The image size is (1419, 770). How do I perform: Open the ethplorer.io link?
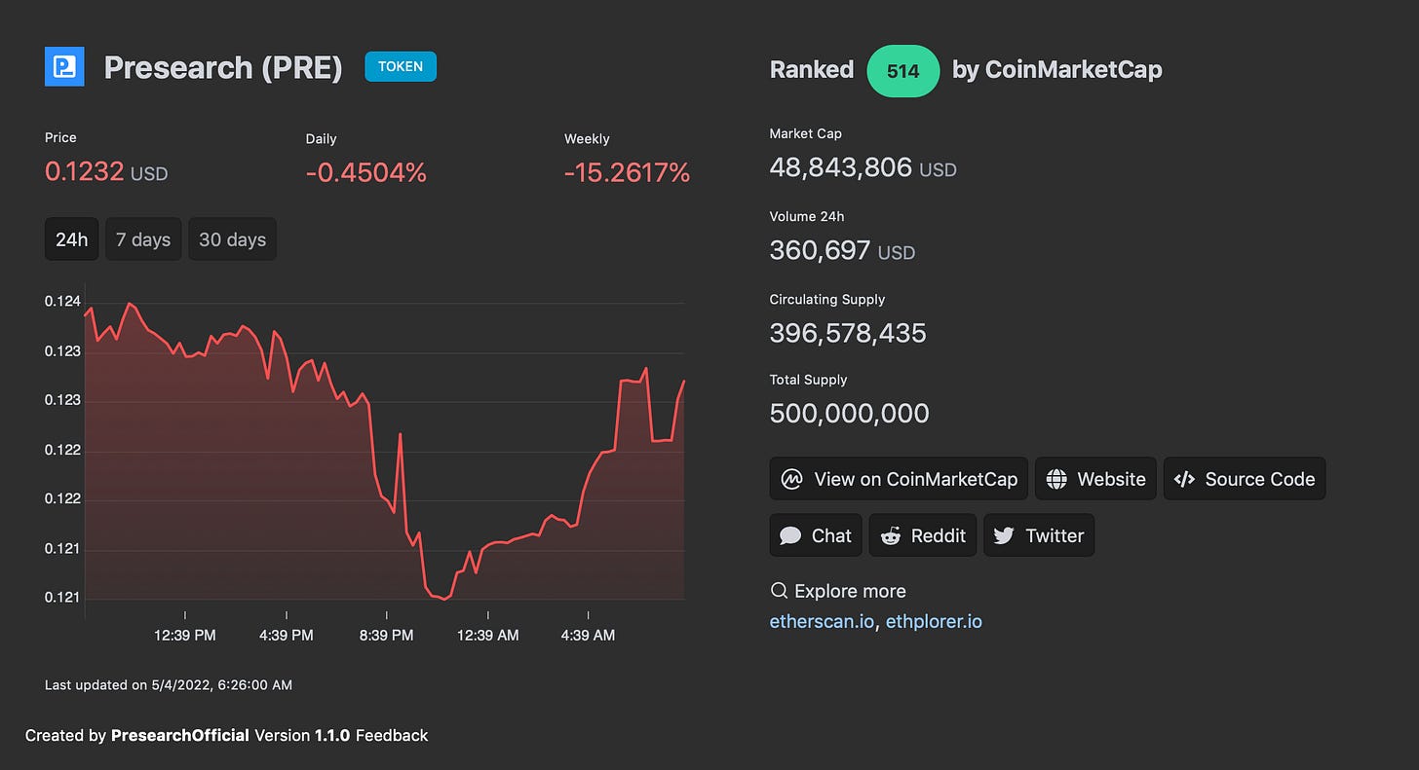click(x=934, y=621)
